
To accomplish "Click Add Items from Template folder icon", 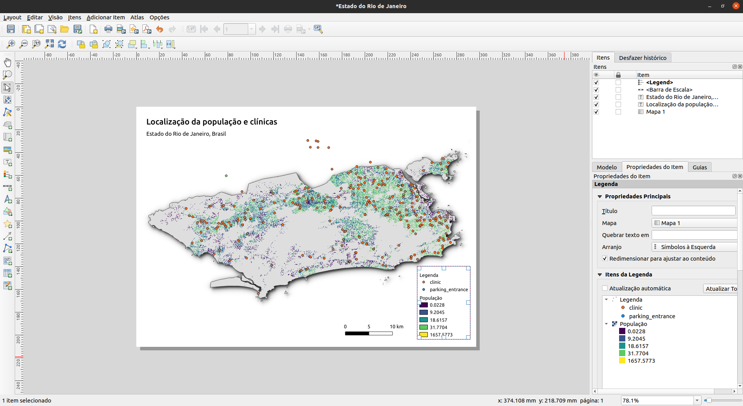I will 65,29.
